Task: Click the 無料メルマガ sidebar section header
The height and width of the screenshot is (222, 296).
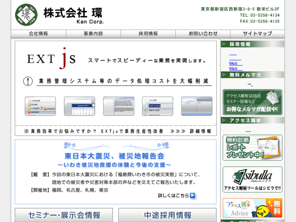Action: (252, 75)
